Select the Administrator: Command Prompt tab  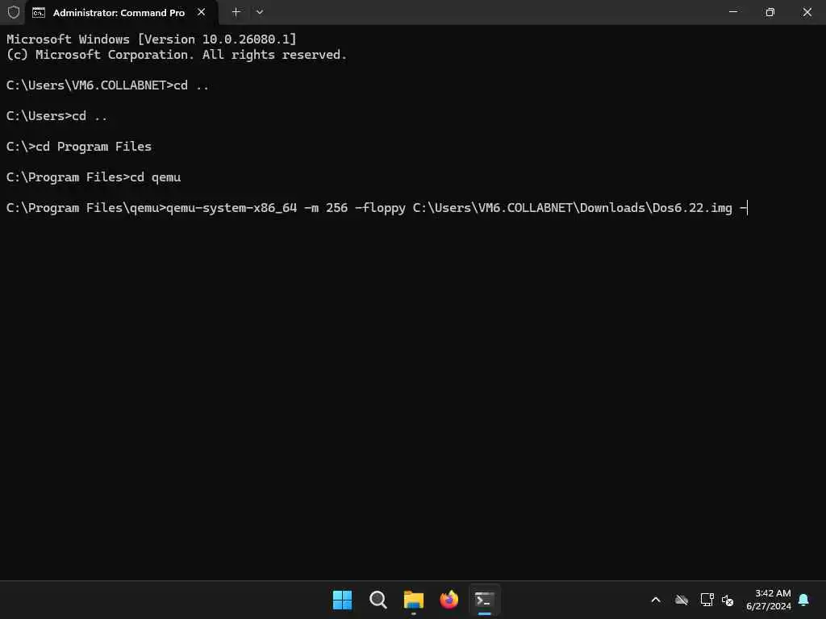point(121,13)
